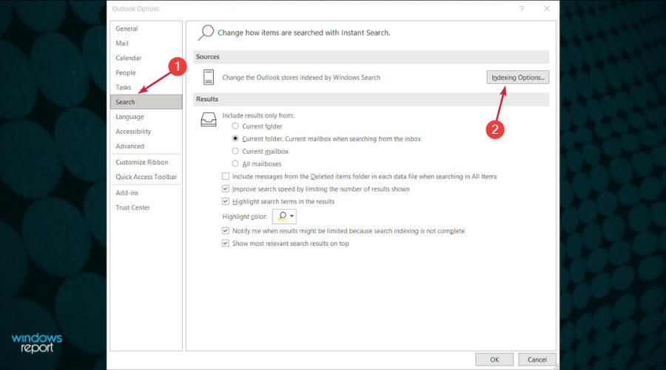Click the Results section header
The image size is (666, 370).
371,99
